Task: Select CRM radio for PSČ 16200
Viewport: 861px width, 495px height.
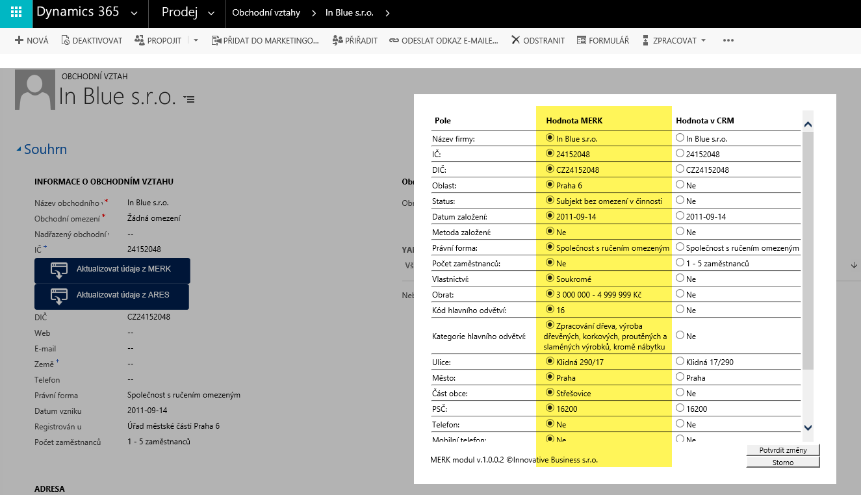Action: point(680,408)
